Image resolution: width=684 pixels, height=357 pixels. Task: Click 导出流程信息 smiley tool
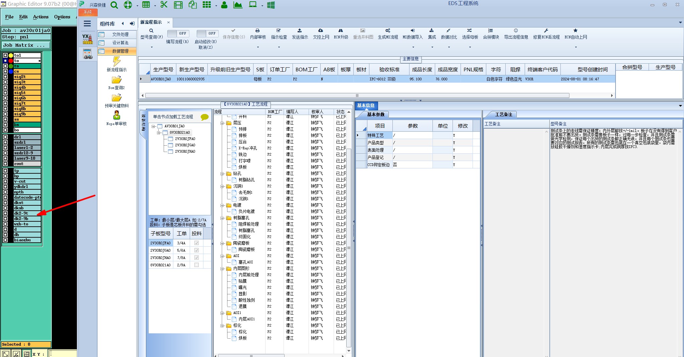(516, 34)
